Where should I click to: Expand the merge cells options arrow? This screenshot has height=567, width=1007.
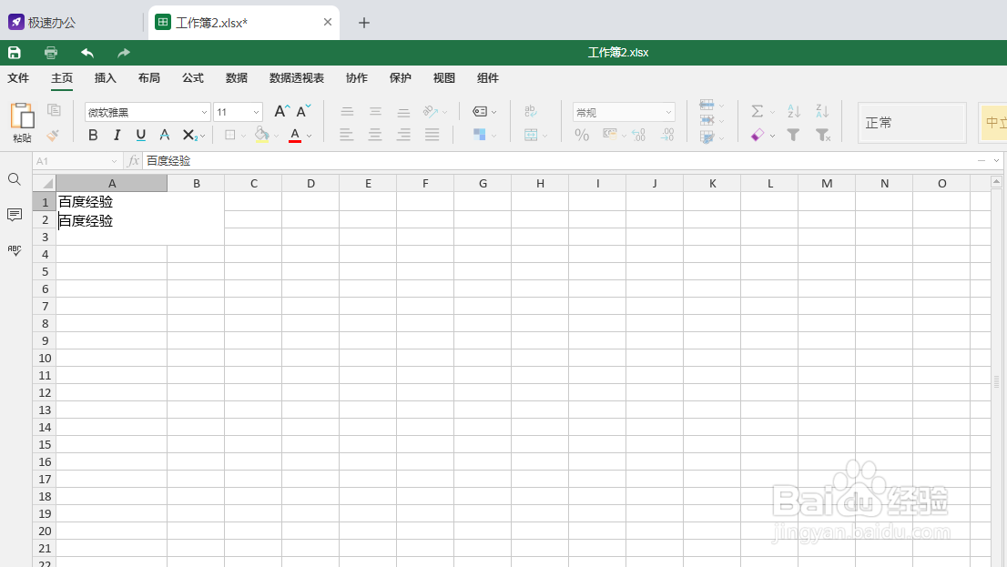click(x=544, y=136)
